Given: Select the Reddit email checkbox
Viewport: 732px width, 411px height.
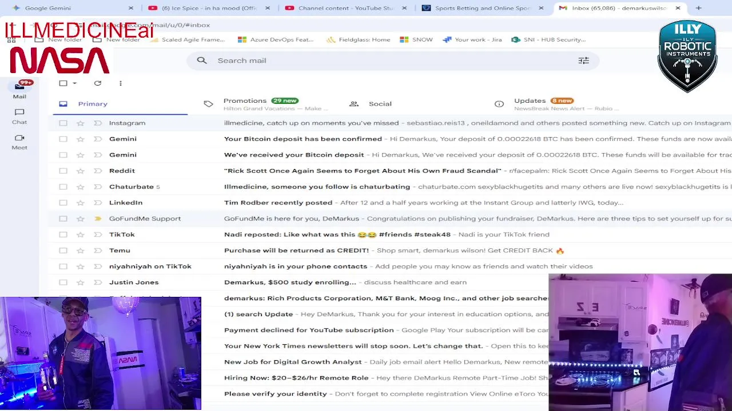Looking at the screenshot, I should pos(63,171).
